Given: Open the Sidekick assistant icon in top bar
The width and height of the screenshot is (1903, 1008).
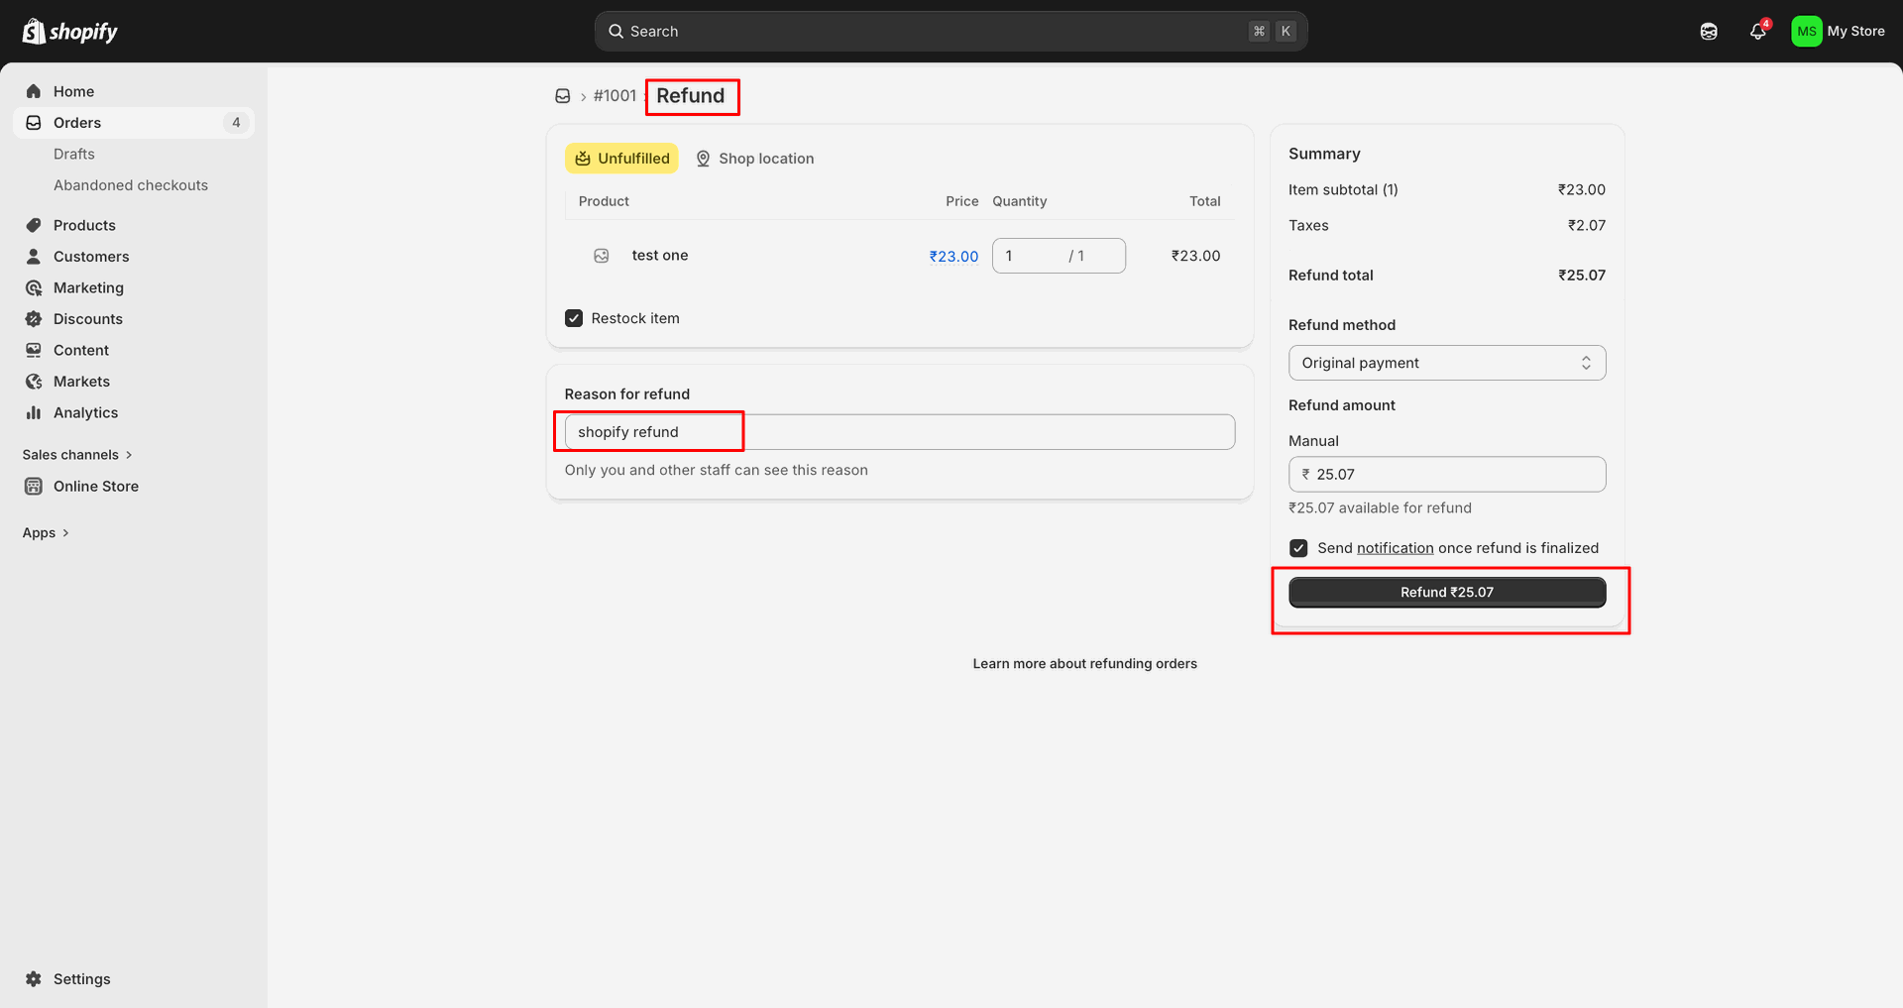Looking at the screenshot, I should click(x=1709, y=32).
